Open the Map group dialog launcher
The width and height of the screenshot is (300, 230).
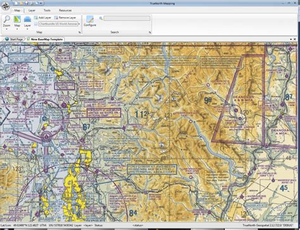(80, 32)
